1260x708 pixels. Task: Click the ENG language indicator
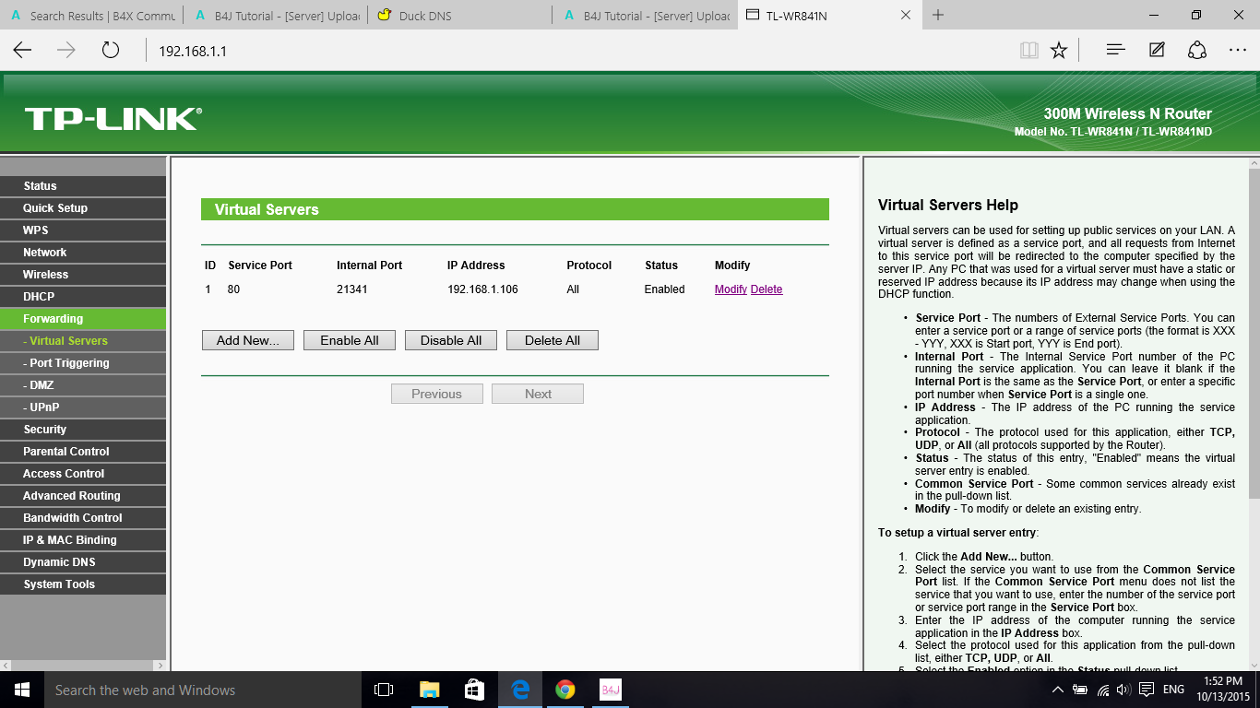coord(1173,690)
